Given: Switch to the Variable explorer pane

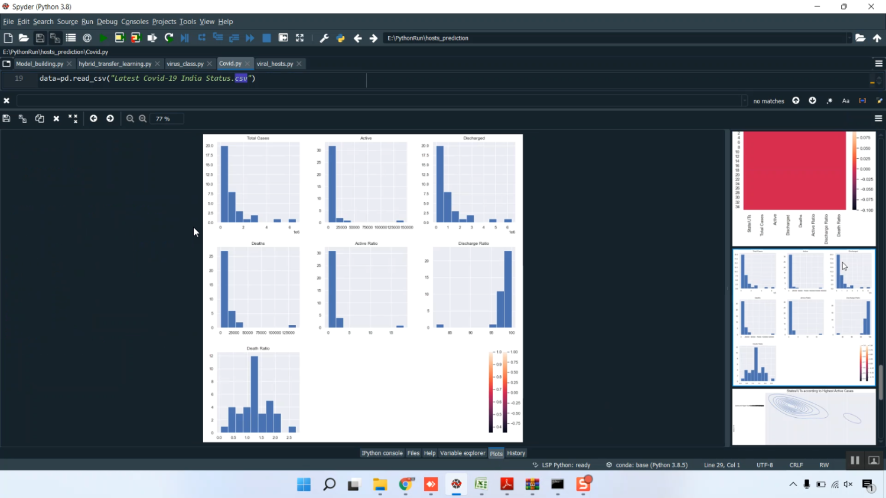Looking at the screenshot, I should coord(462,453).
